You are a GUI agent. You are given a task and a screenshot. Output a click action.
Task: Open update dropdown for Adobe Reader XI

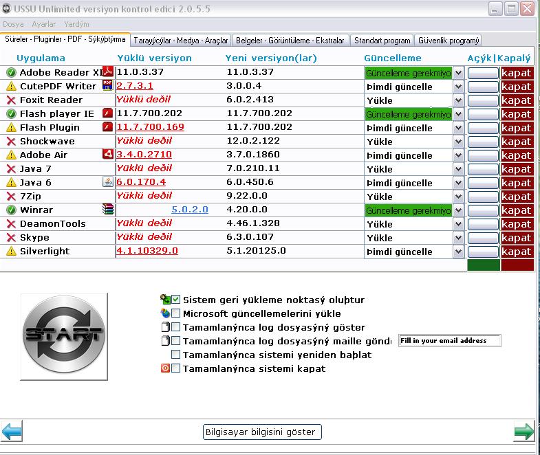[x=458, y=73]
